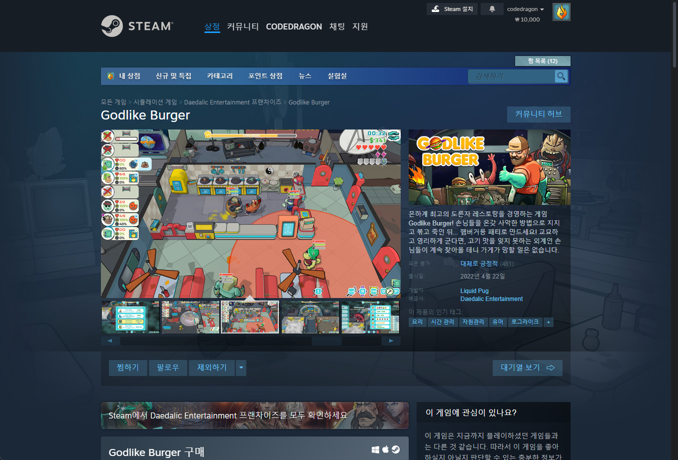Click the 2022년 4월 22일 release date
The width and height of the screenshot is (678, 460).
coord(483,276)
